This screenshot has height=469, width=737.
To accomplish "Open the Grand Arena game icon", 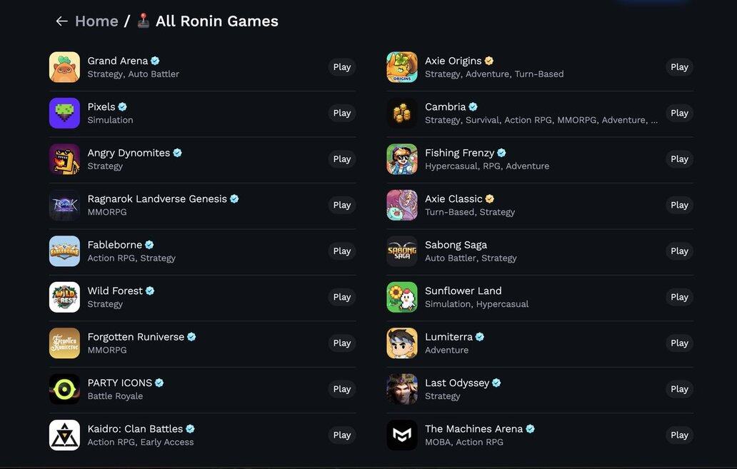I will coord(64,67).
